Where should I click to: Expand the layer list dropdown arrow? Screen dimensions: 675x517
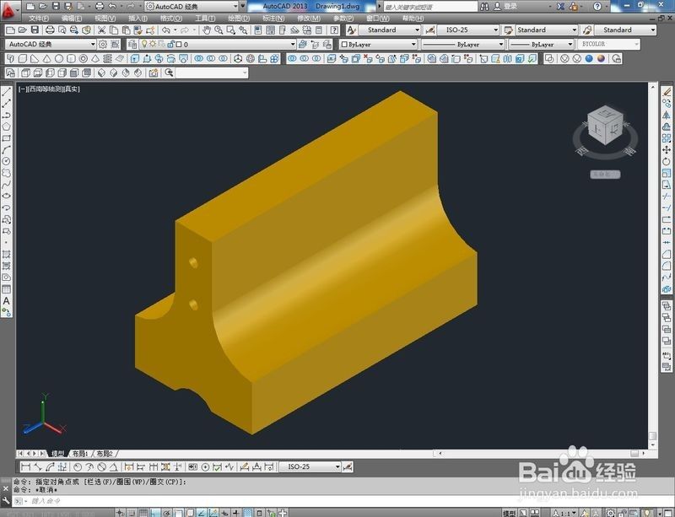coord(293,44)
